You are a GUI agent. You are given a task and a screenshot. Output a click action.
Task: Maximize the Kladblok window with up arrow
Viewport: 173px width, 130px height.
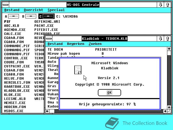click(x=168, y=38)
